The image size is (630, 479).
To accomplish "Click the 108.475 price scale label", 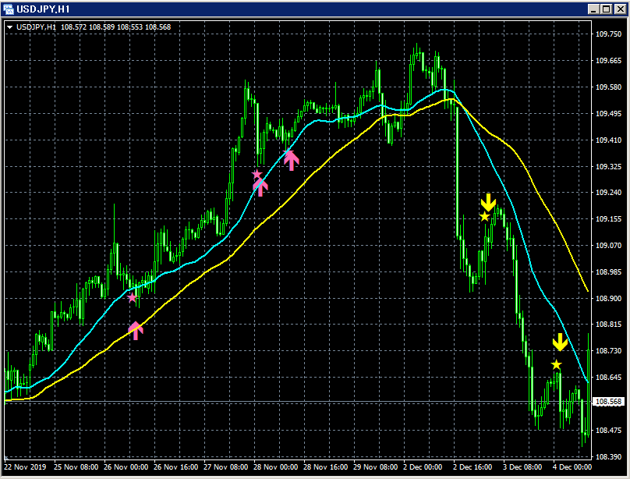I will click(x=608, y=431).
